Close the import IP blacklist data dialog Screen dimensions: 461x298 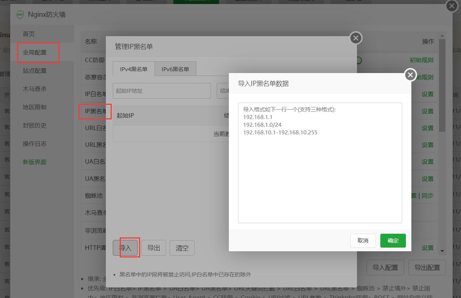(410, 75)
